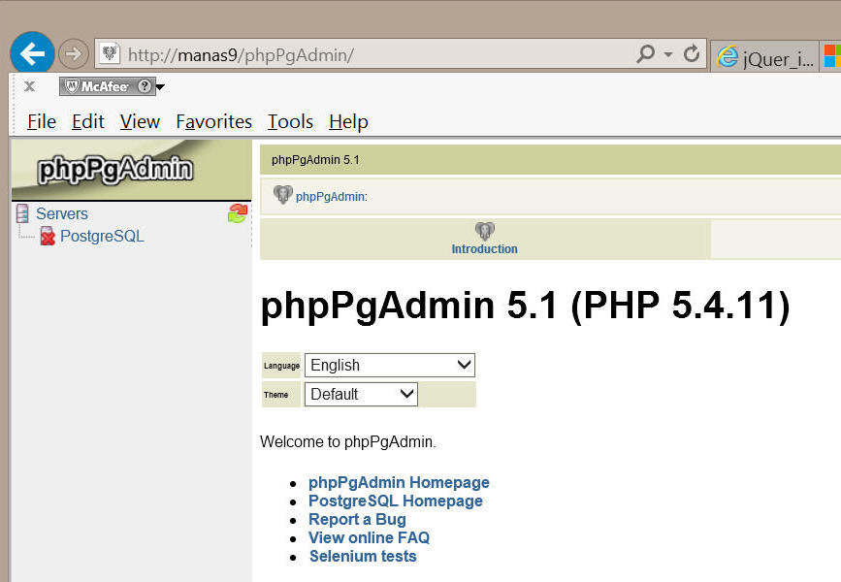
Task: Open the address bar search dropdown arrow
Action: (668, 54)
